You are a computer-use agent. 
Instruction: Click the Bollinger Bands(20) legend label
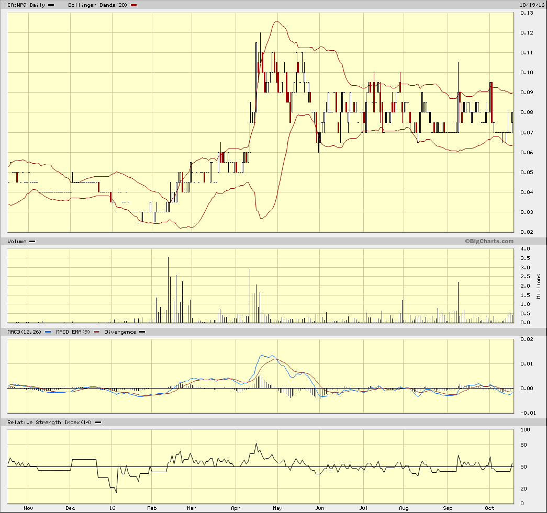(x=97, y=5)
